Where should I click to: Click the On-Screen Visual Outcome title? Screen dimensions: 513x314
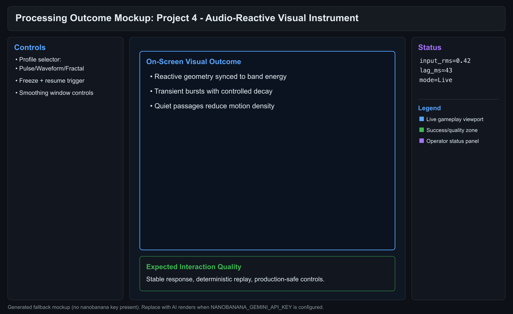[194, 62]
